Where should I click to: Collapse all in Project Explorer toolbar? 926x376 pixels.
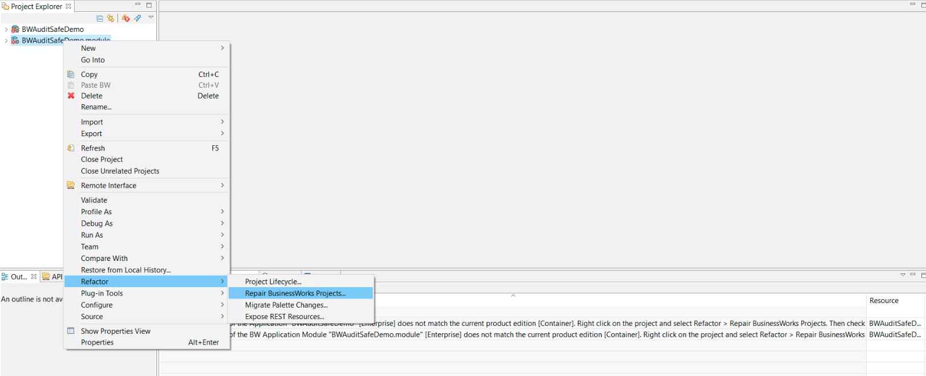[x=100, y=18]
